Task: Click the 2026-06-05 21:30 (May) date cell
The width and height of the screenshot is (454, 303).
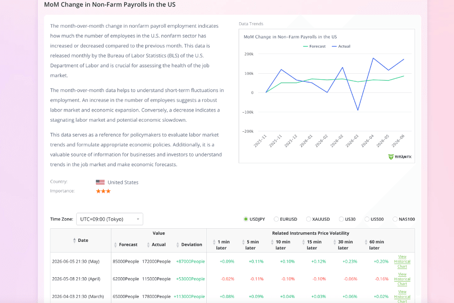Action: coord(76,262)
